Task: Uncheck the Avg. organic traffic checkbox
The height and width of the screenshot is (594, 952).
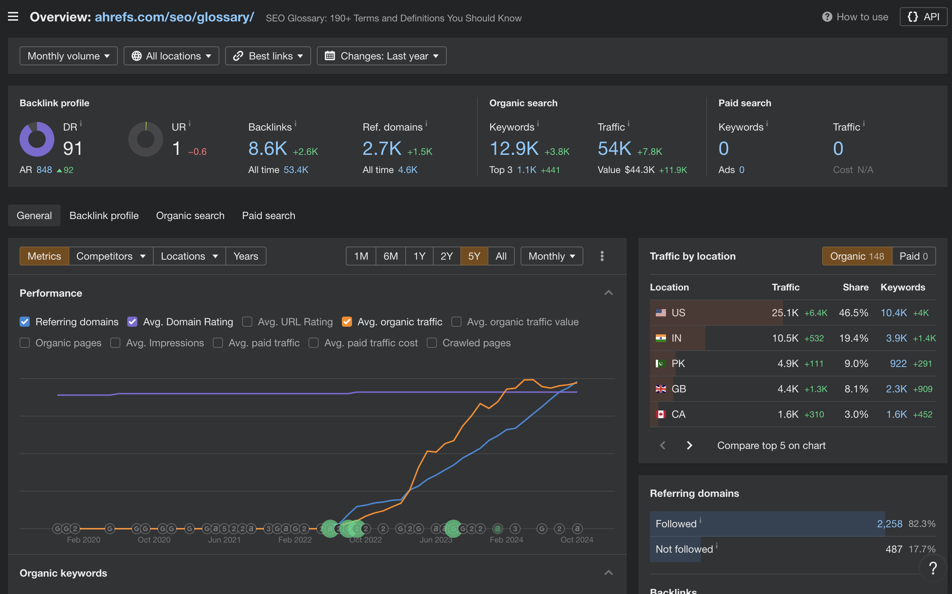Action: (347, 322)
